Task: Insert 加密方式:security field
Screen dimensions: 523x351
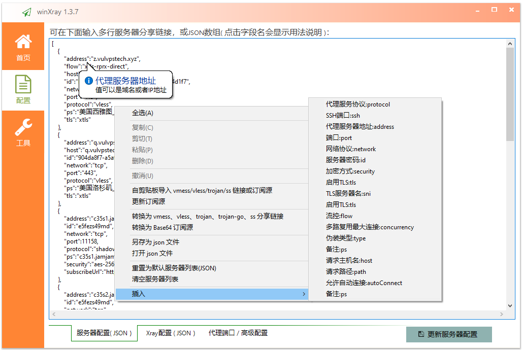Action: click(x=375, y=171)
